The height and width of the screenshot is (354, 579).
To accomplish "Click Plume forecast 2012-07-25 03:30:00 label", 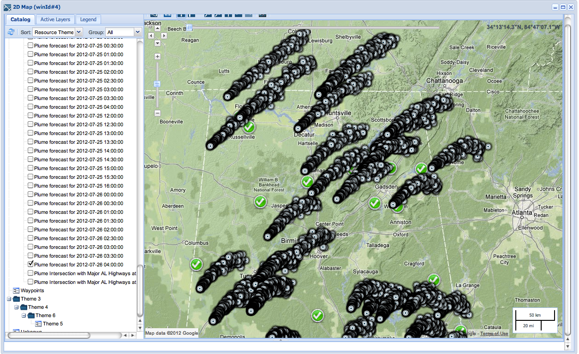I will tap(78, 98).
